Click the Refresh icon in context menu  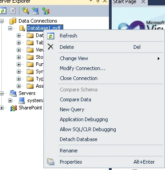click(x=51, y=36)
